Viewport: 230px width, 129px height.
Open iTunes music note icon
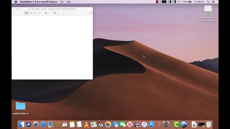144,124
